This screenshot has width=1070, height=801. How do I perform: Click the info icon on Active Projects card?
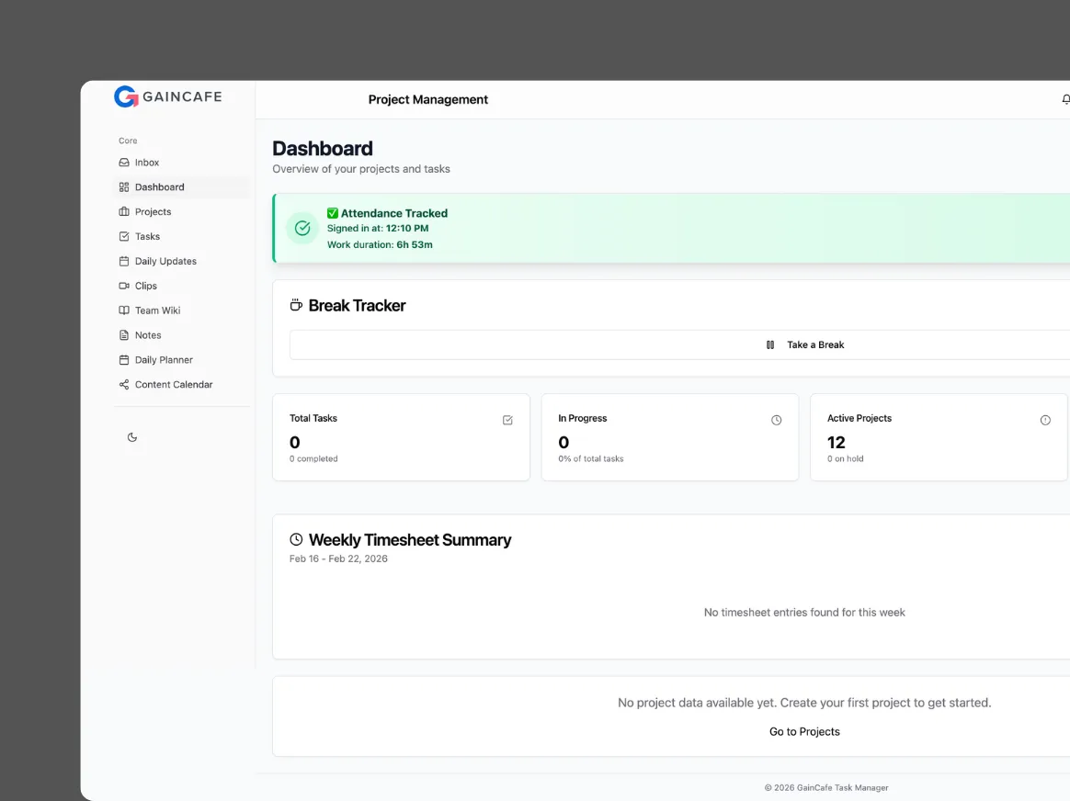1045,419
